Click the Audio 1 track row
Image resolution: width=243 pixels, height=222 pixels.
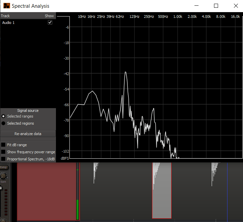28,23
